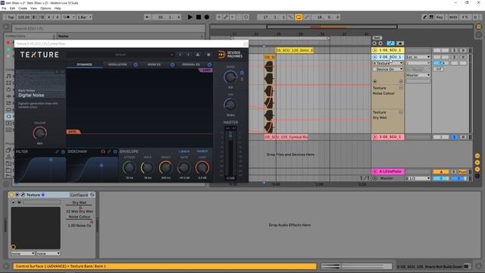
Task: Unfold track 1 OS_SCU_1 arrow
Action: pyautogui.click(x=375, y=50)
